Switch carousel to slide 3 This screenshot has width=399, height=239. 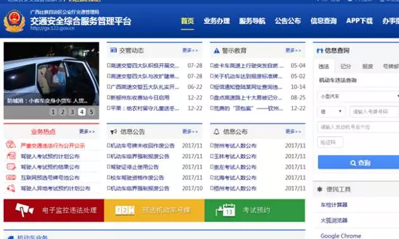pyautogui.click(x=72, y=112)
